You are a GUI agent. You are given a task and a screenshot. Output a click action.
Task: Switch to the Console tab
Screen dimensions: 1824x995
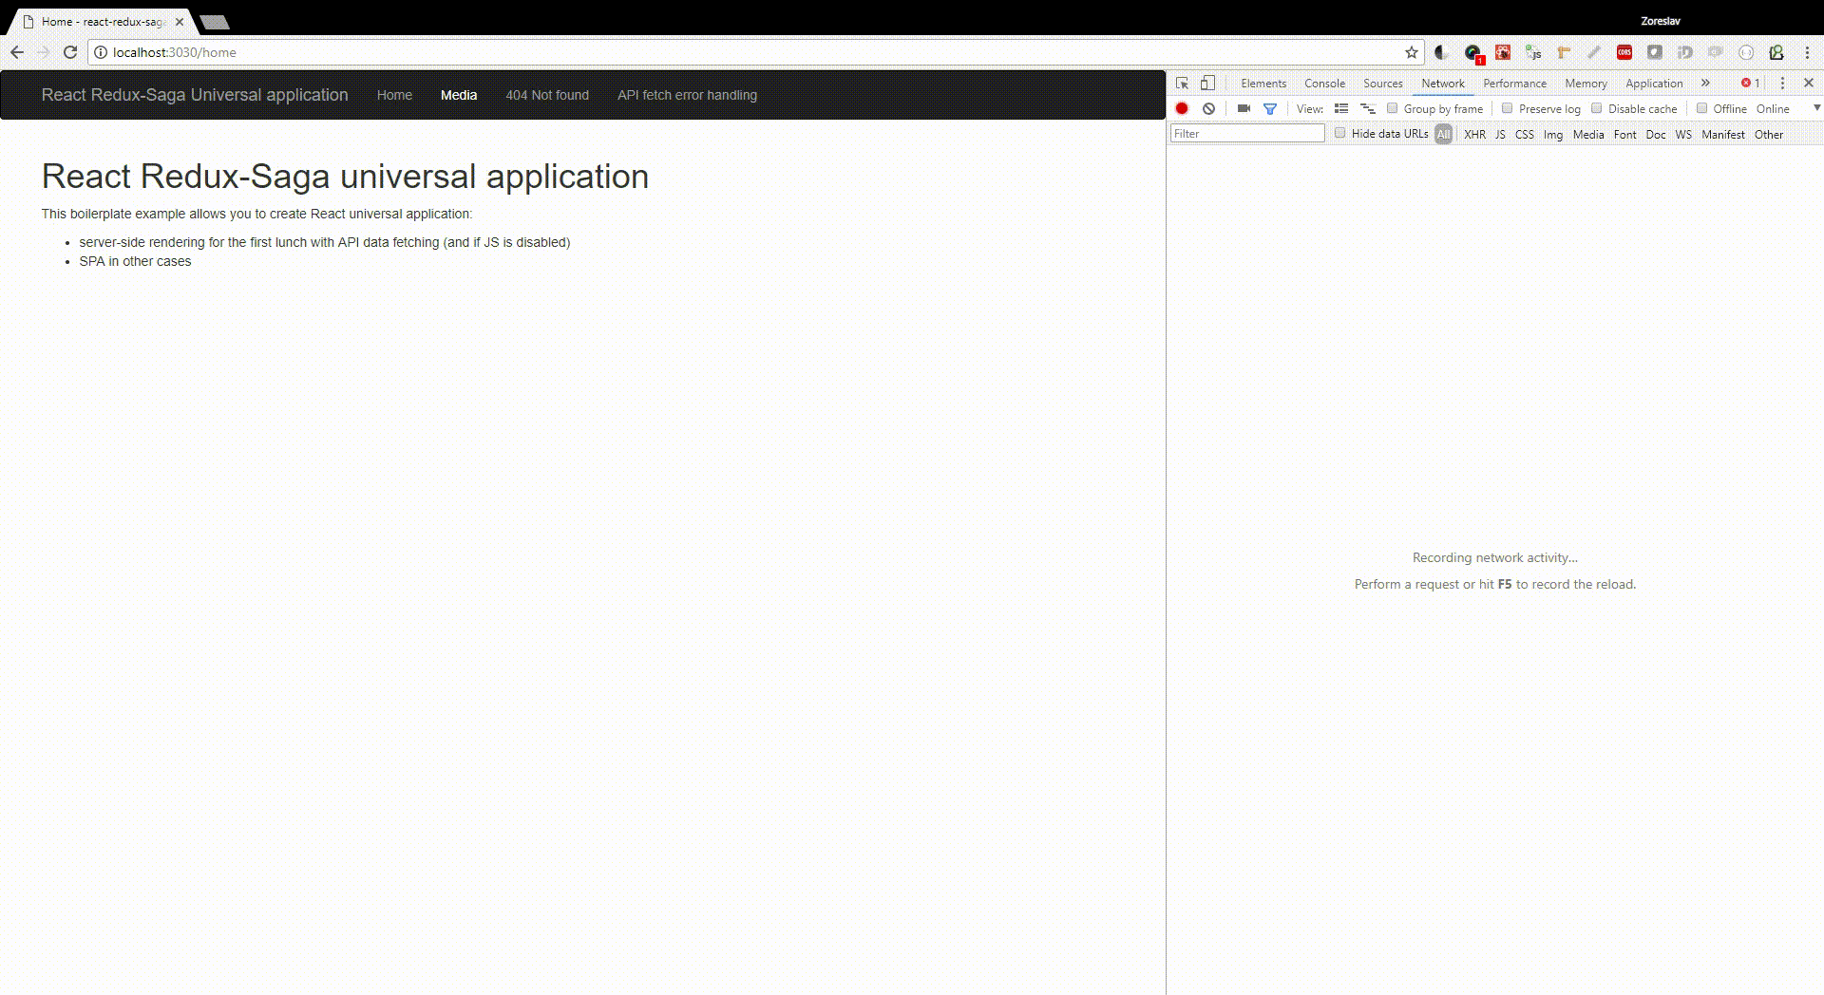click(1324, 84)
